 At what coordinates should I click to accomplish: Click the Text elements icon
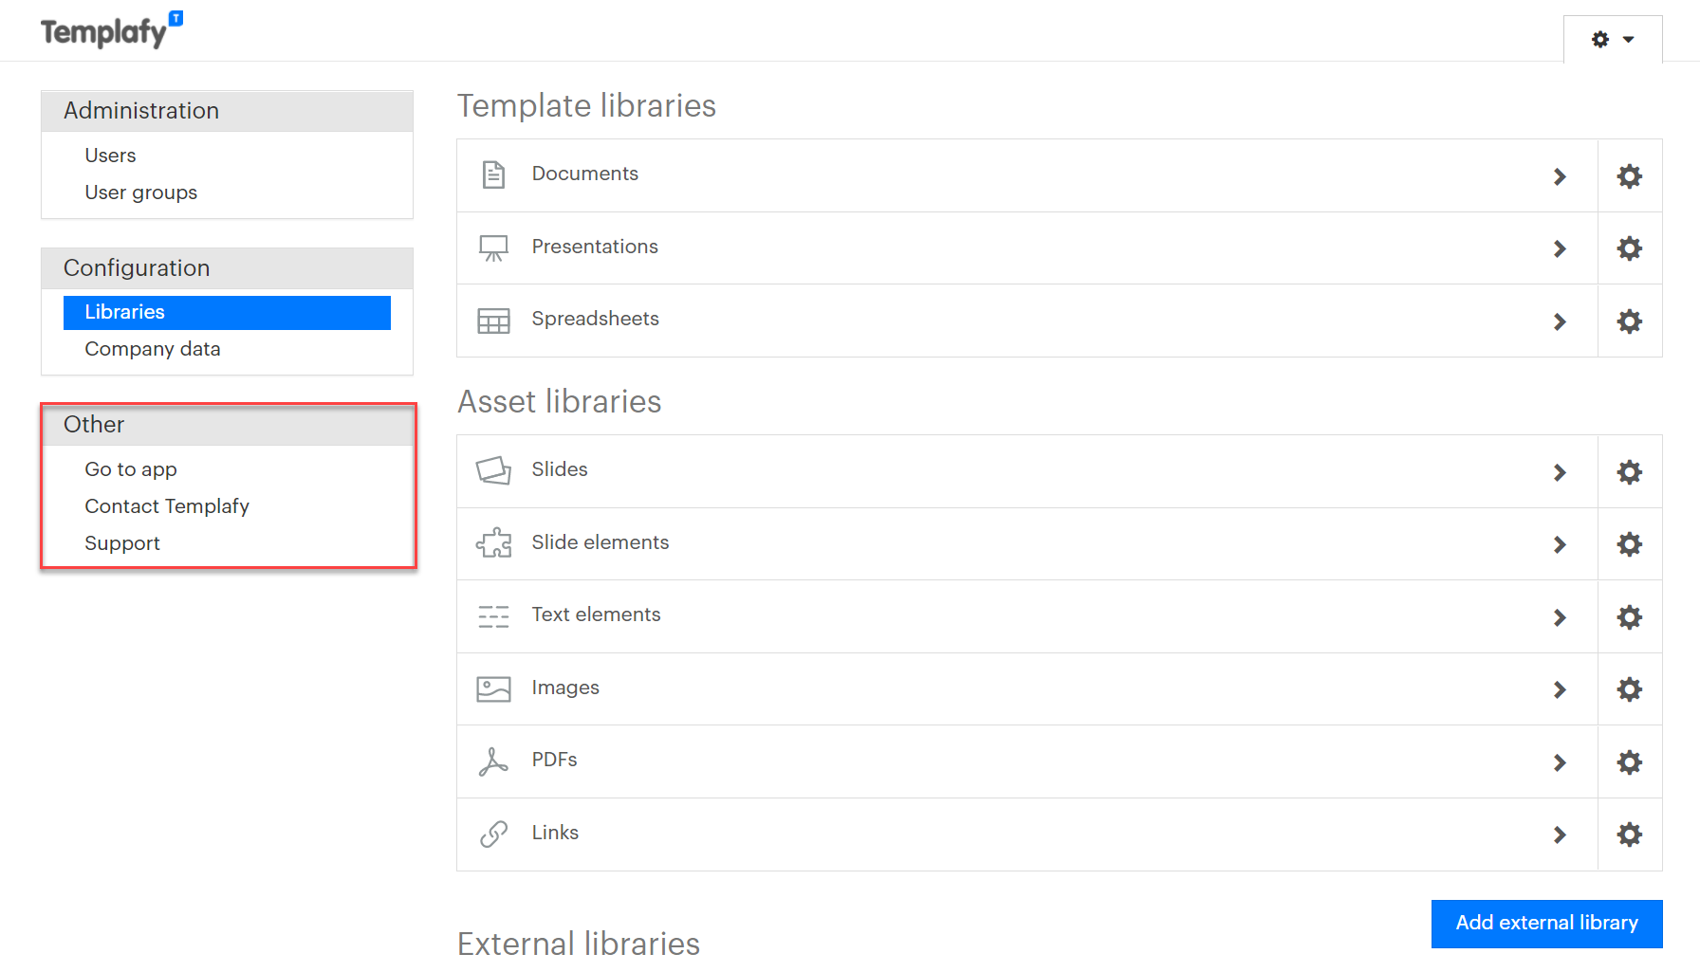coord(493,615)
